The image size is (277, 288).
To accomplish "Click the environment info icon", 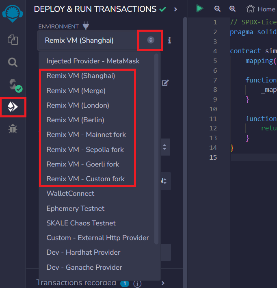I will pyautogui.click(x=169, y=40).
